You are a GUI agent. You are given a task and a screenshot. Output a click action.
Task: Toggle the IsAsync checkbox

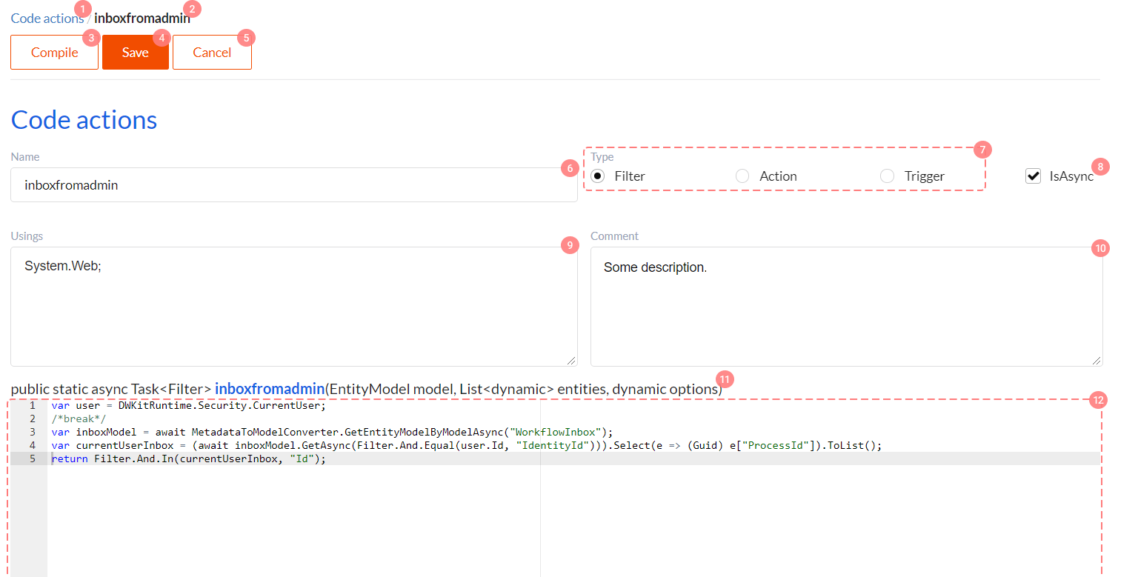[1034, 176]
